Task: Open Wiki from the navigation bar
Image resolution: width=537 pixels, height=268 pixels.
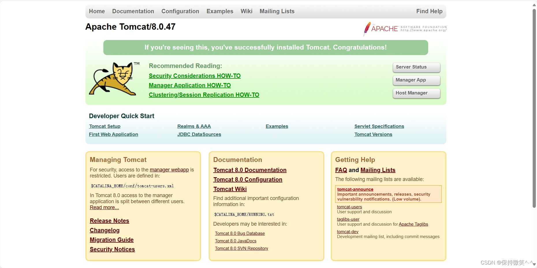Action: [246, 11]
